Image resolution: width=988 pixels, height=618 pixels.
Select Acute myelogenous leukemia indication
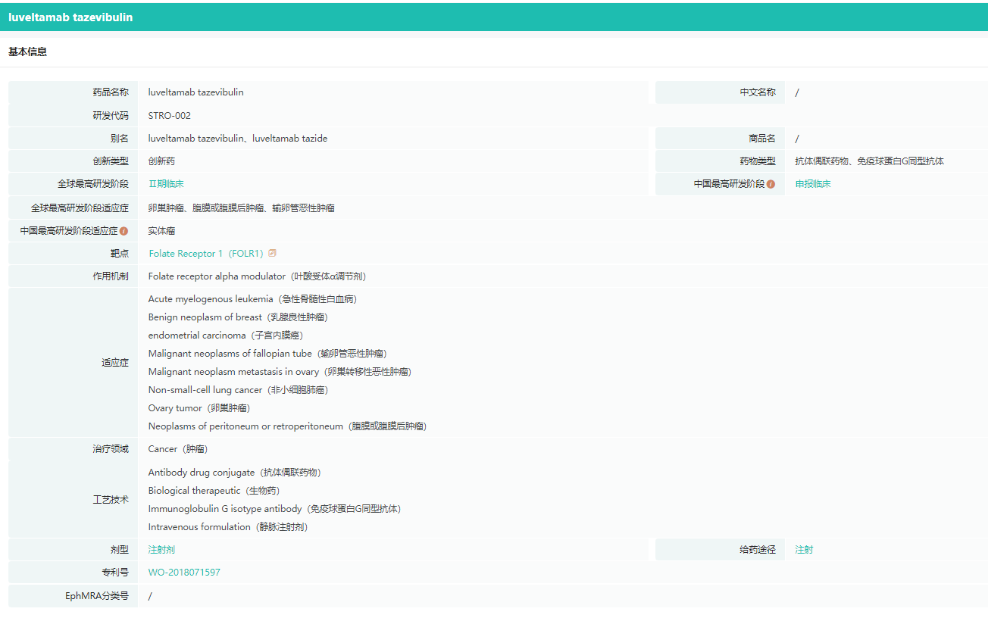pyautogui.click(x=252, y=299)
